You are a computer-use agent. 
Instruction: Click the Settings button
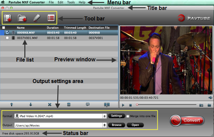click(117, 116)
